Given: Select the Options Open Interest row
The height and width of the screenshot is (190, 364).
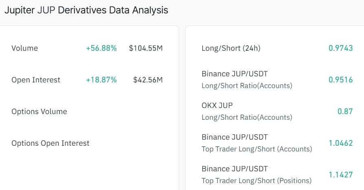Looking at the screenshot, I should pos(50,143).
